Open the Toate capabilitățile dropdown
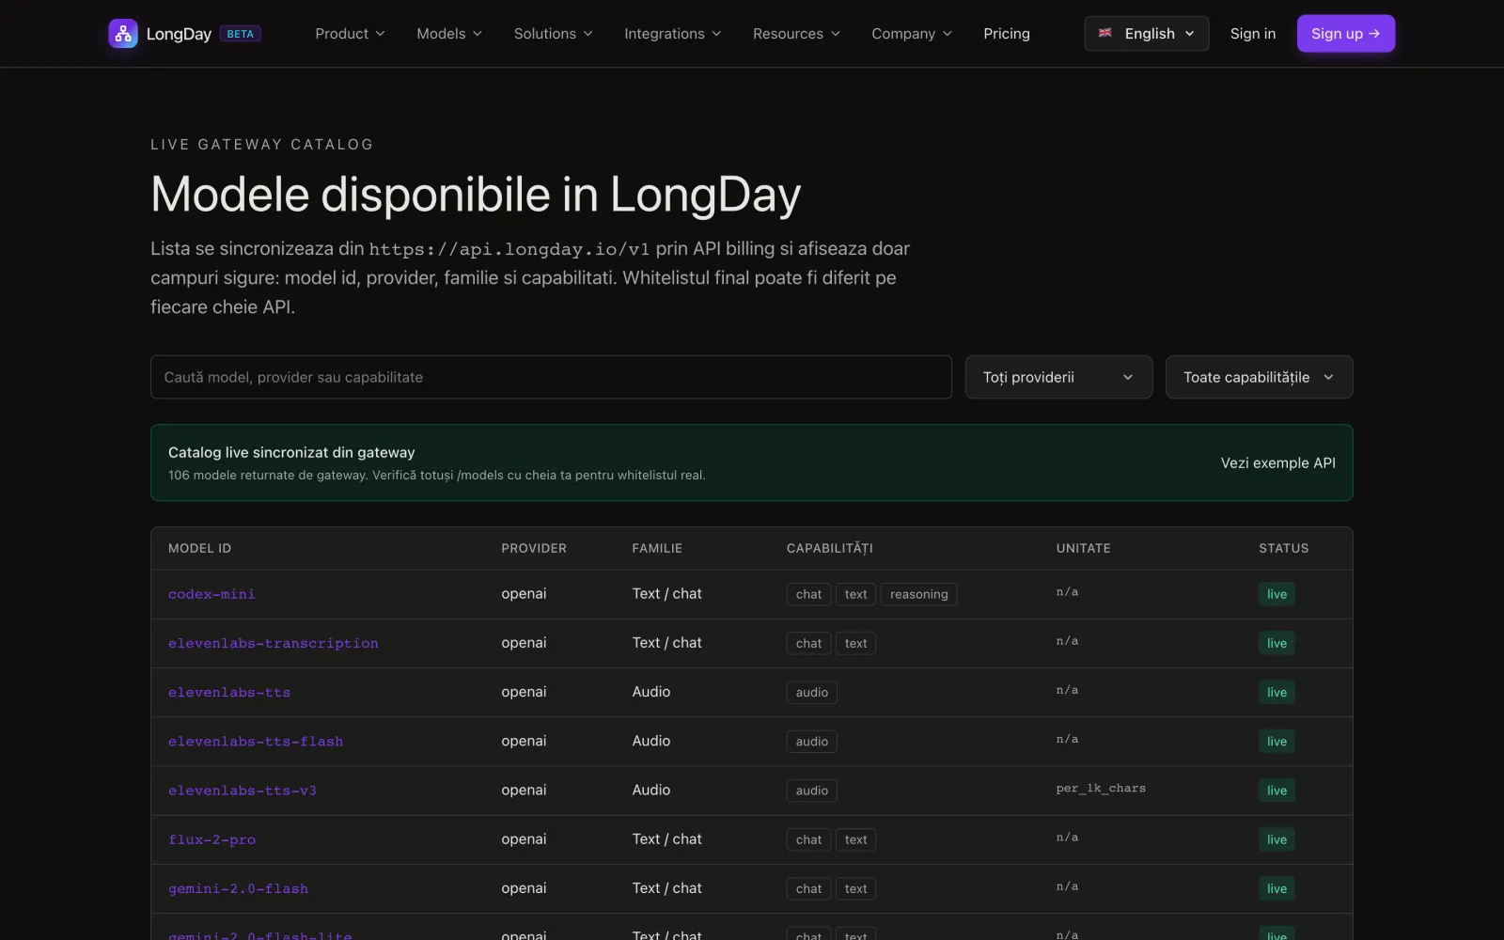The width and height of the screenshot is (1504, 940). pyautogui.click(x=1260, y=377)
